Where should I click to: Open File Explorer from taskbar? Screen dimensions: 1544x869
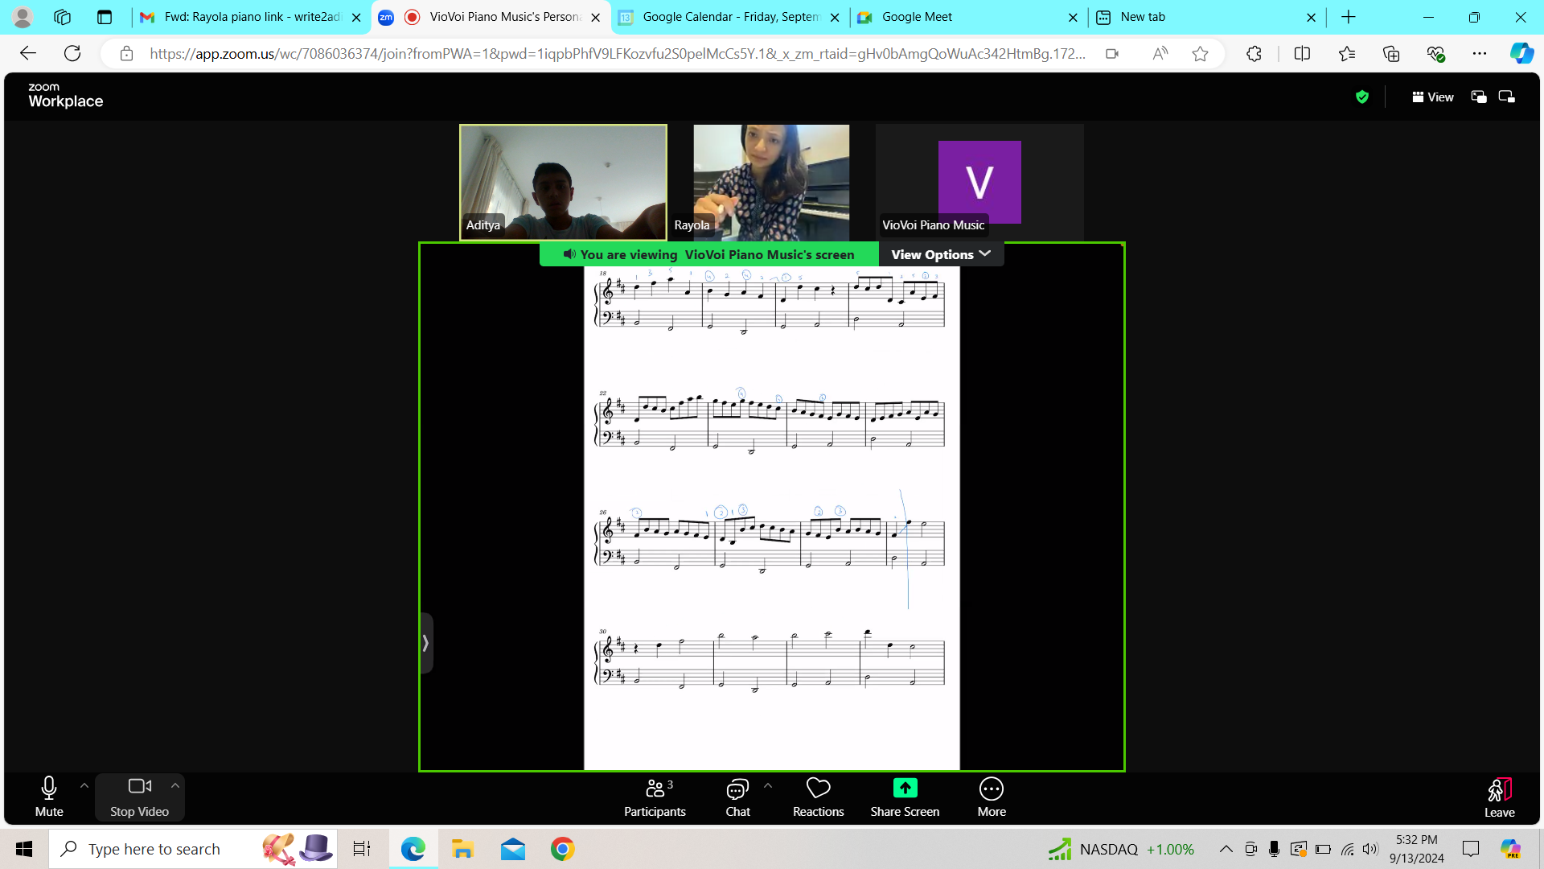pos(462,849)
